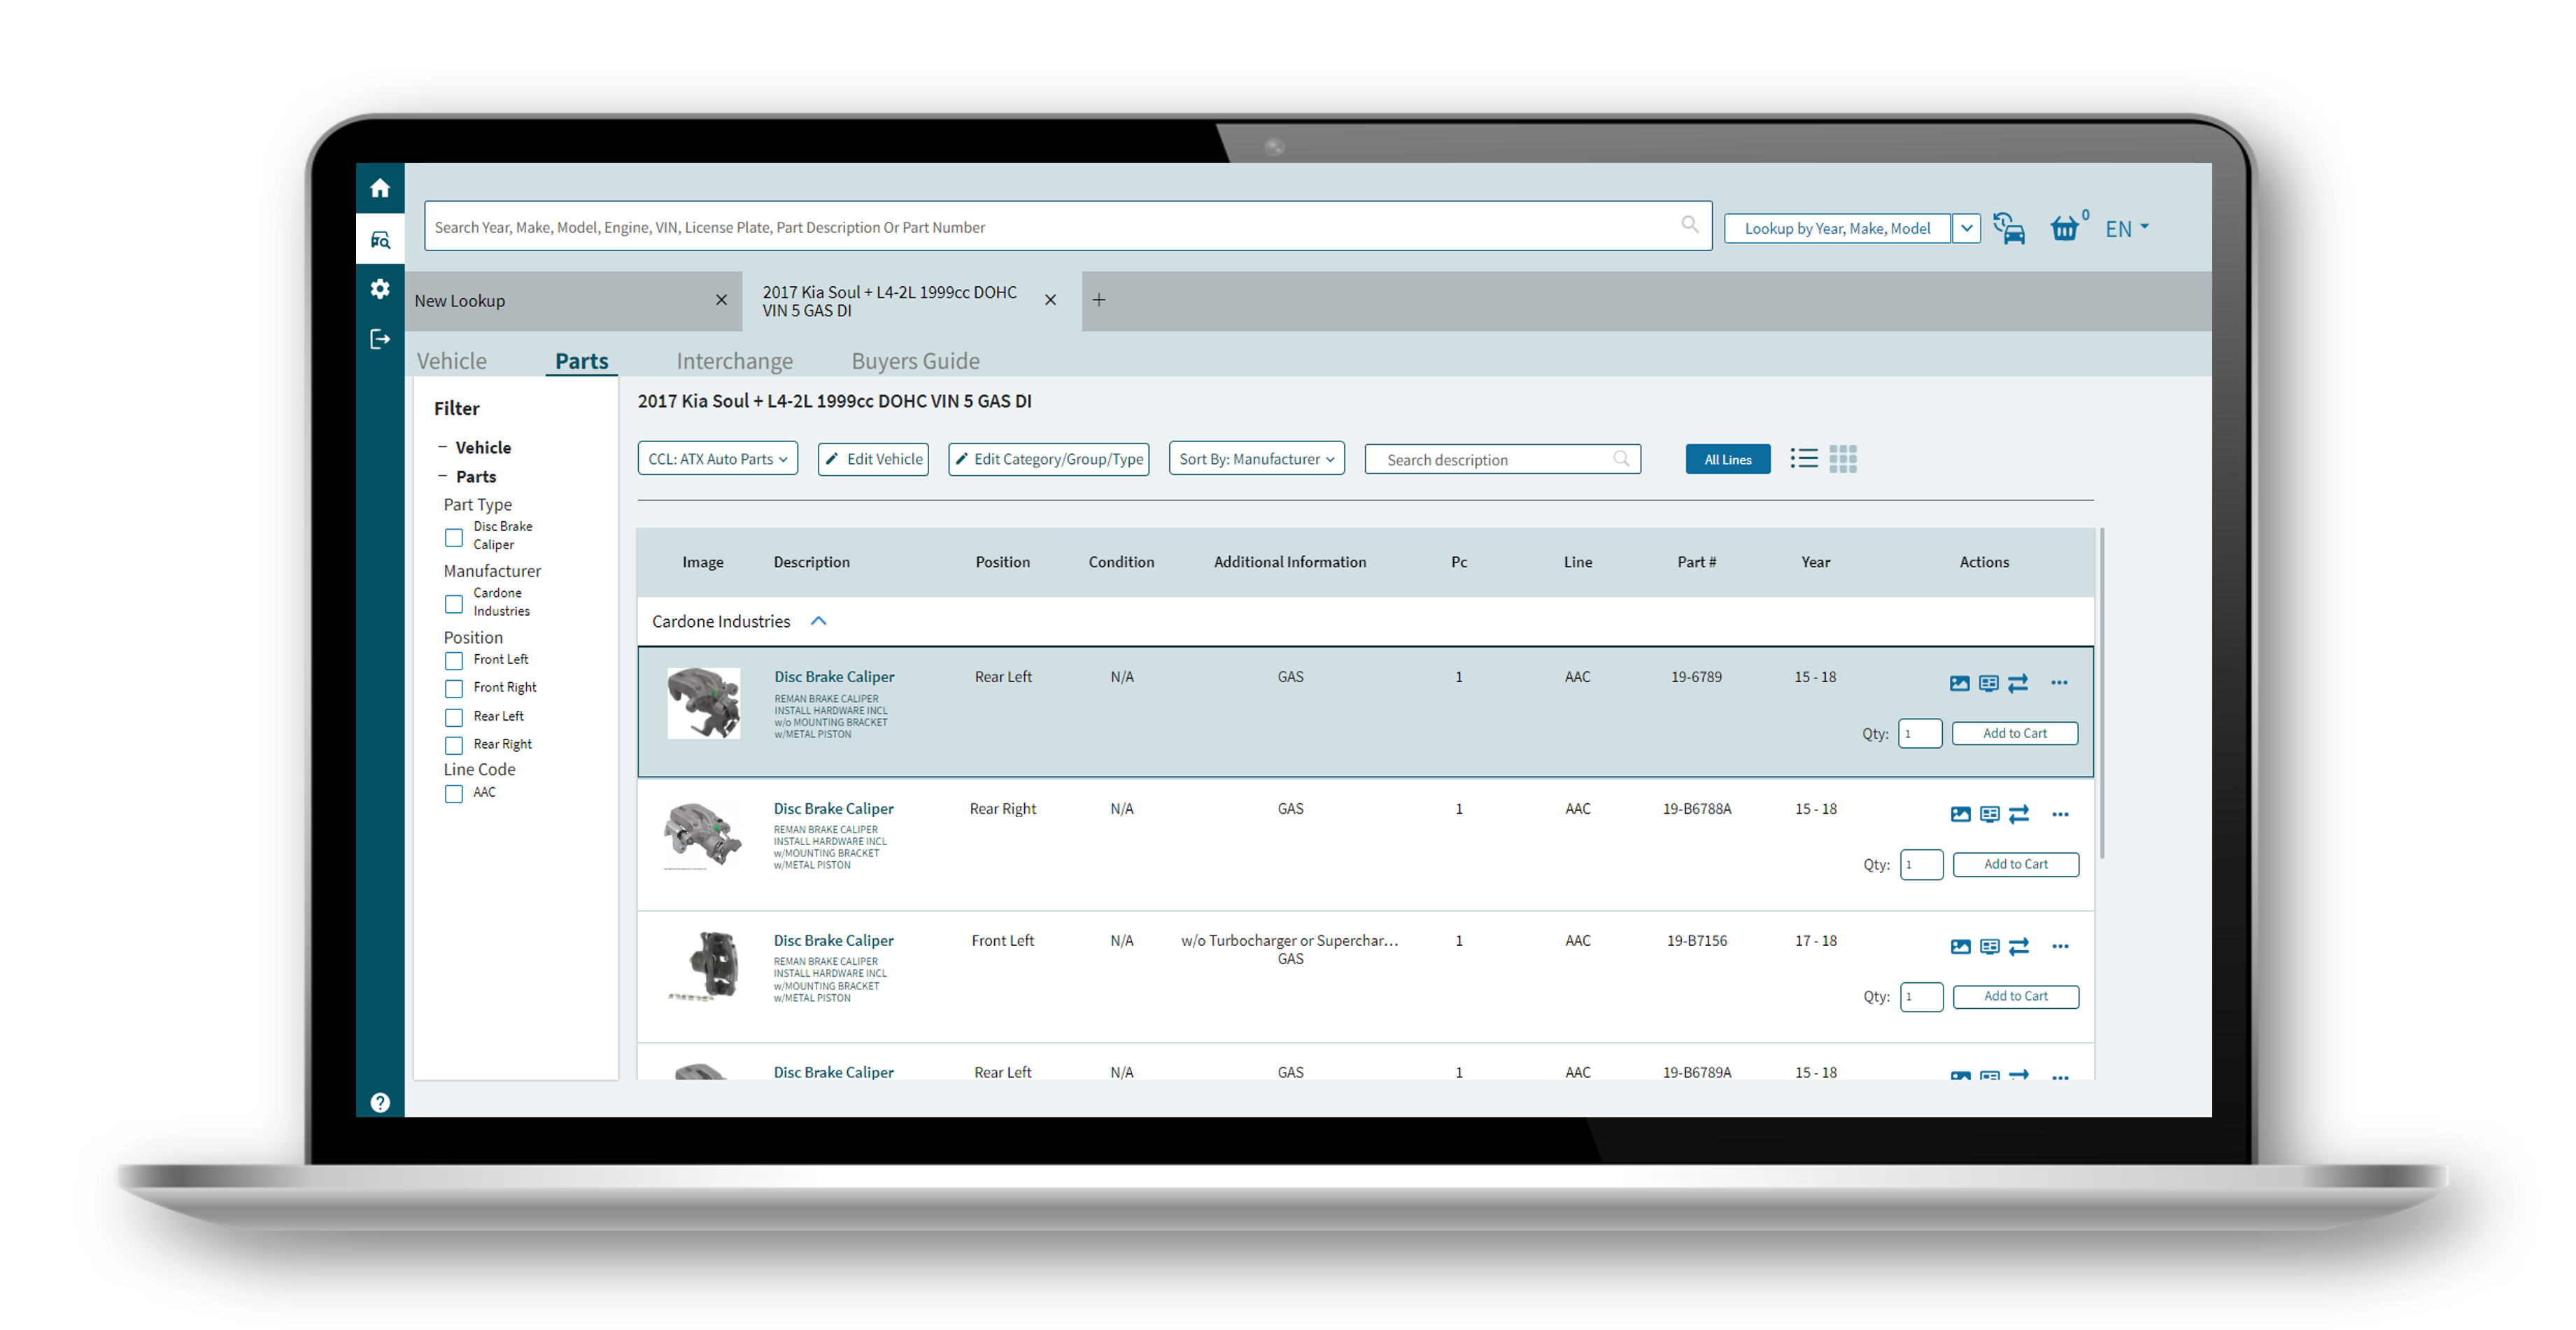Open interchange arrows icon for part 19-B6788A
The height and width of the screenshot is (1330, 2576).
coord(2018,814)
